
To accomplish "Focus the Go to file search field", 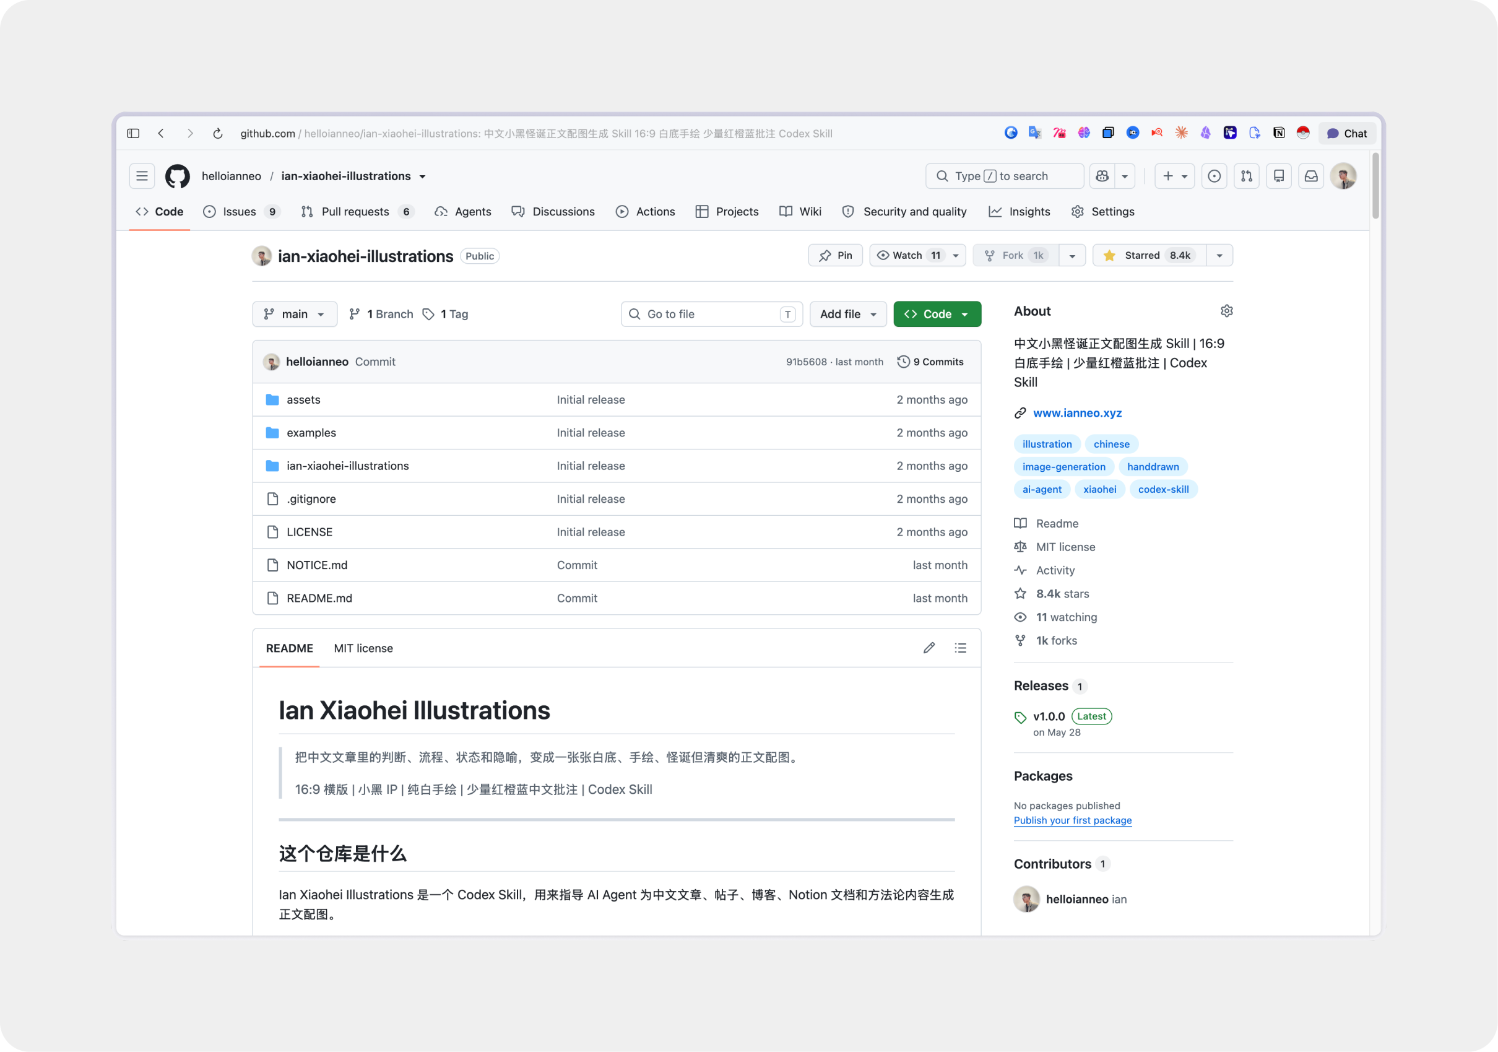I will [712, 314].
